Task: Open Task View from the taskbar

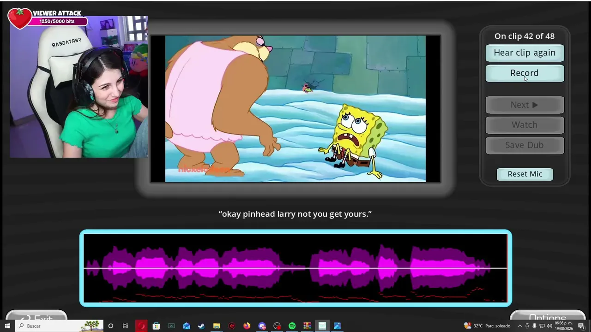Action: 126,326
